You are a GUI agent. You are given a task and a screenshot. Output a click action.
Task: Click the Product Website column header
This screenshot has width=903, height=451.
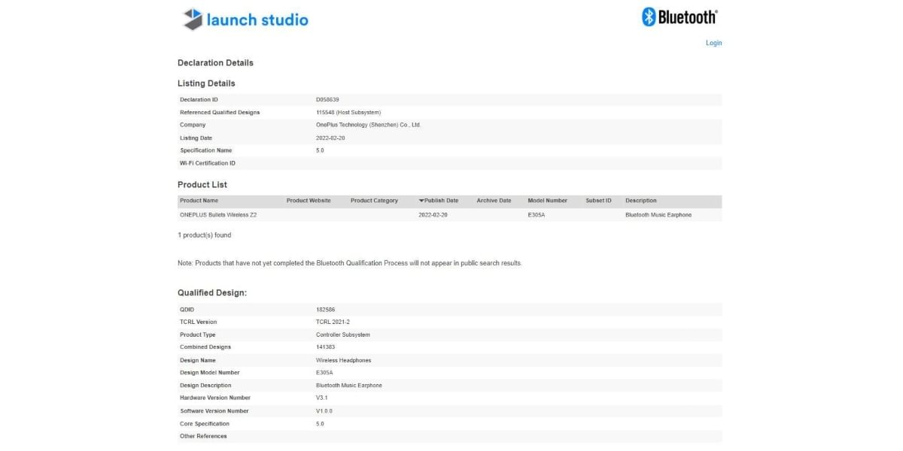[x=309, y=201]
